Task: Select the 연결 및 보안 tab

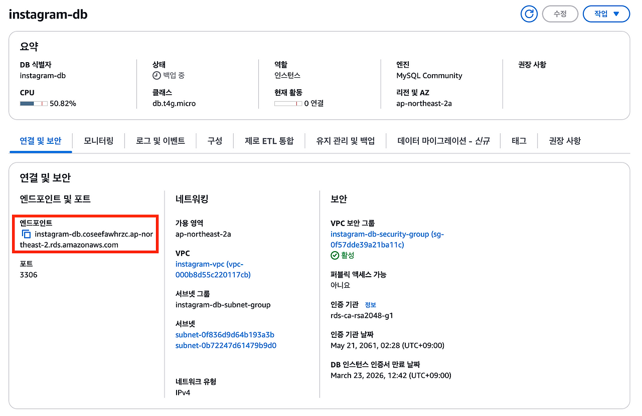Action: click(x=41, y=141)
